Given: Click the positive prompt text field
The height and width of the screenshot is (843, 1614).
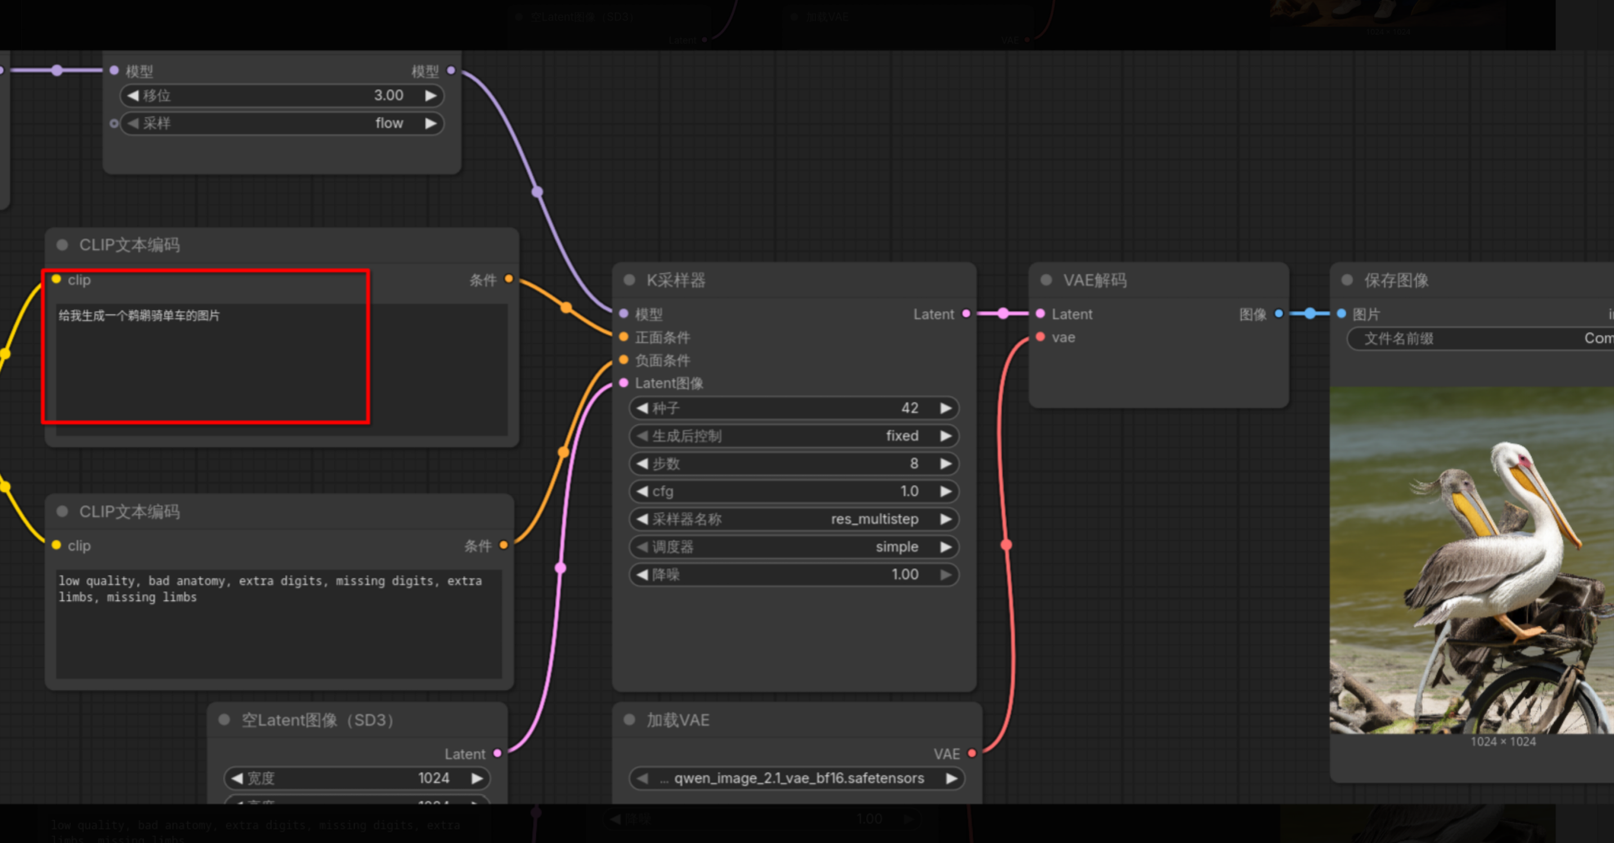Looking at the screenshot, I should point(281,370).
